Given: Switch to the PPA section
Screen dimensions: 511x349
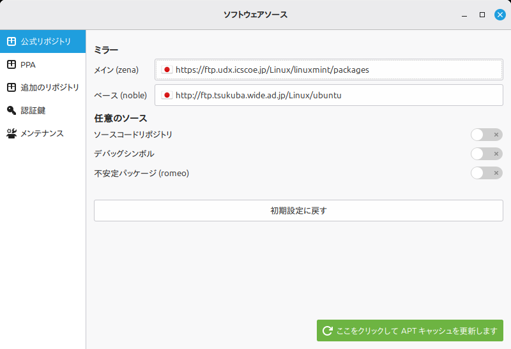Looking at the screenshot, I should (43, 64).
